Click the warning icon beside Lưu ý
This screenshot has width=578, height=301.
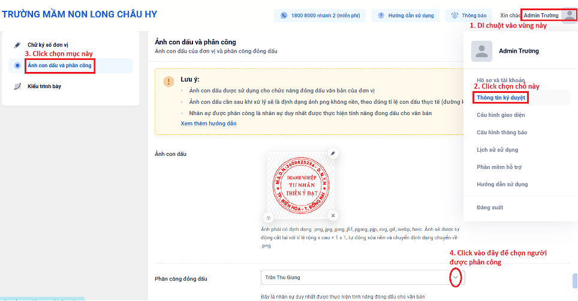tap(168, 82)
